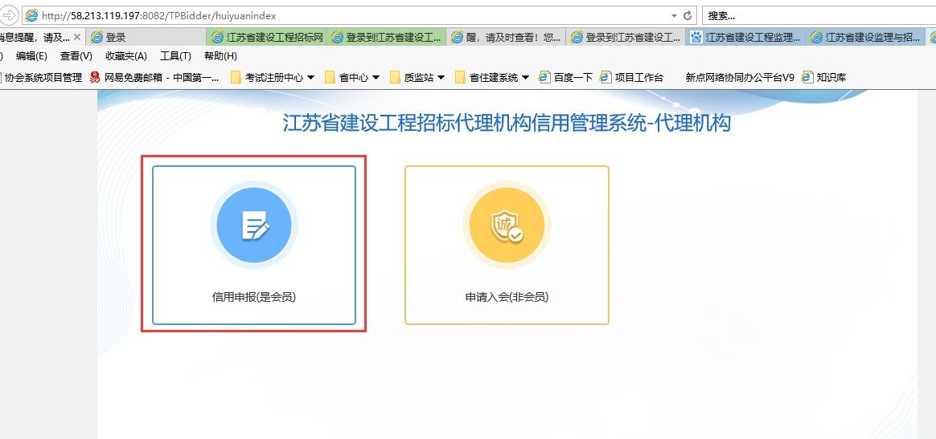
Task: Click 考试注册中心 folder icon
Action: point(236,77)
